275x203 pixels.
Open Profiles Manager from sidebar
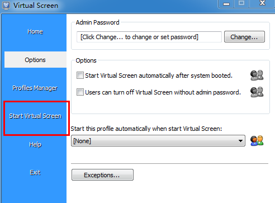[x=35, y=88]
